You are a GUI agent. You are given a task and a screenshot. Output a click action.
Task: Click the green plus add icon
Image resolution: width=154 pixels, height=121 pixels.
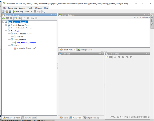point(4,18)
